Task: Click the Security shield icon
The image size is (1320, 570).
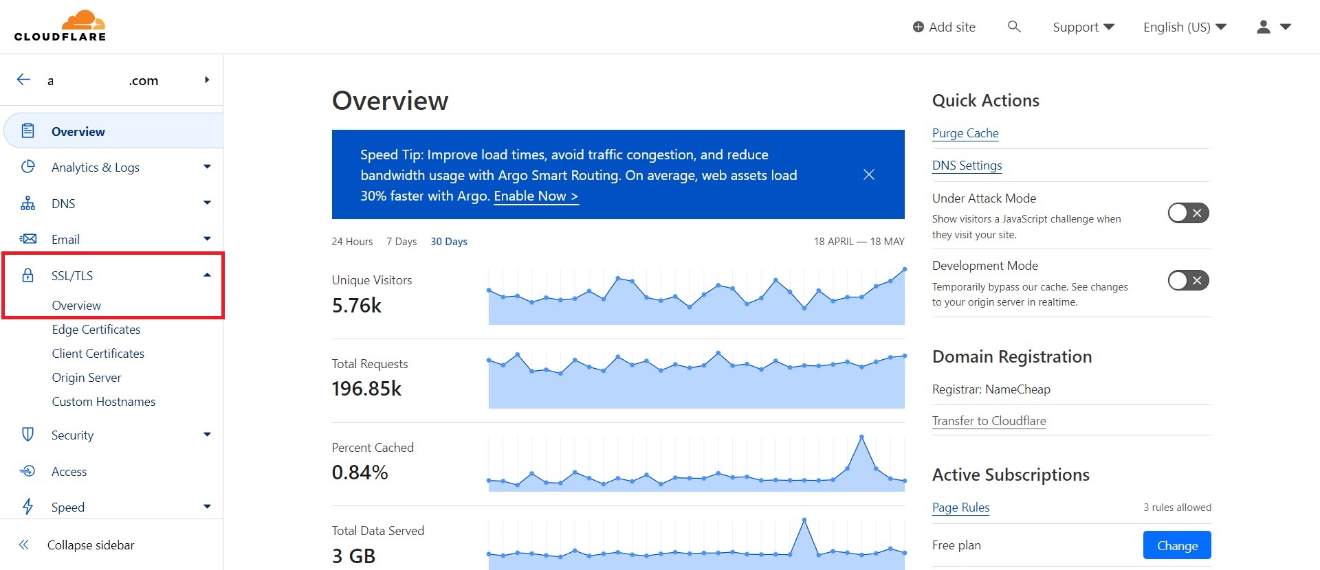Action: (x=27, y=435)
